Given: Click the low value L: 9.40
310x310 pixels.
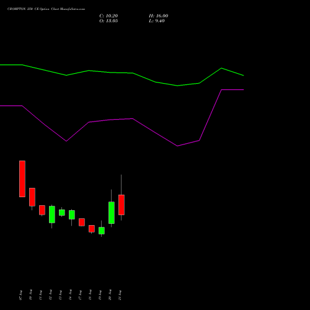Looking at the screenshot, I should 157,21.
